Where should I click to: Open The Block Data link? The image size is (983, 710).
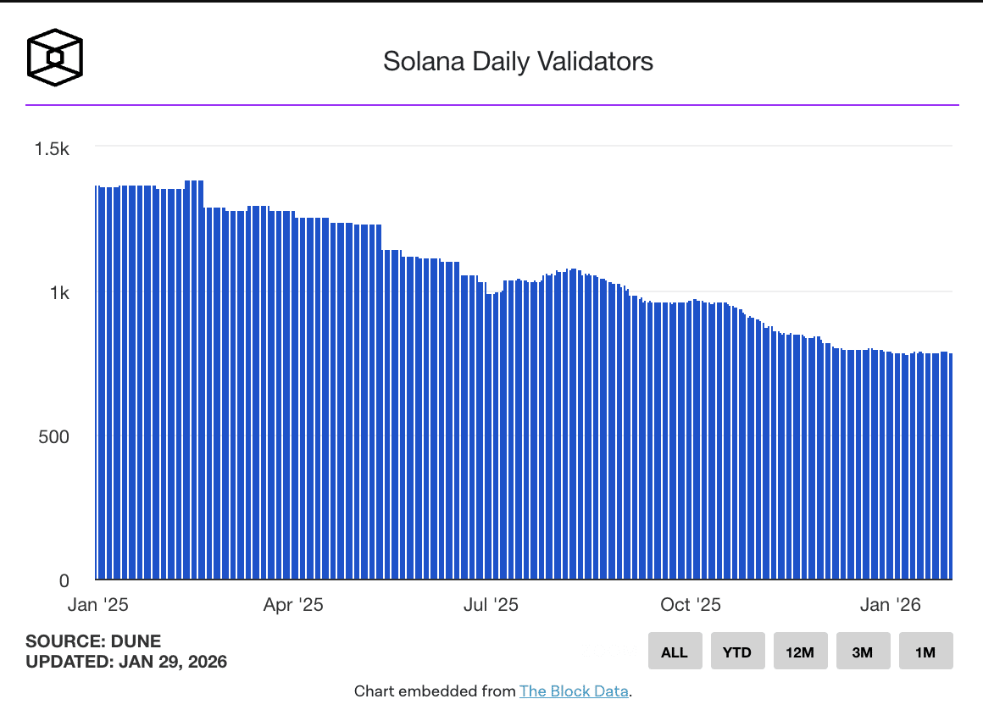tap(574, 691)
